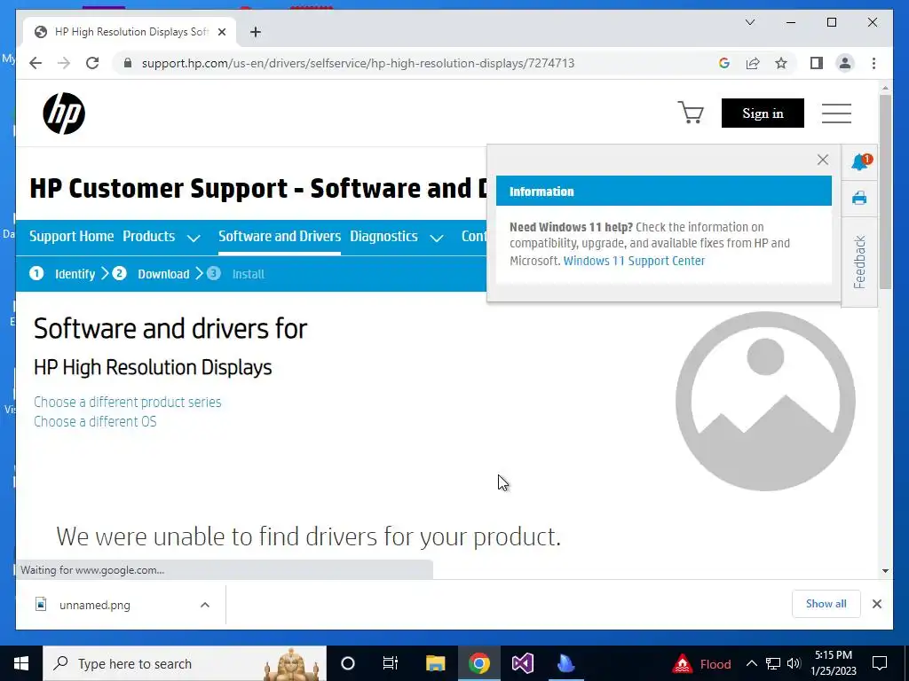Screen dimensions: 909x681
Task: Open Chrome three-dot menu
Action: tap(873, 63)
